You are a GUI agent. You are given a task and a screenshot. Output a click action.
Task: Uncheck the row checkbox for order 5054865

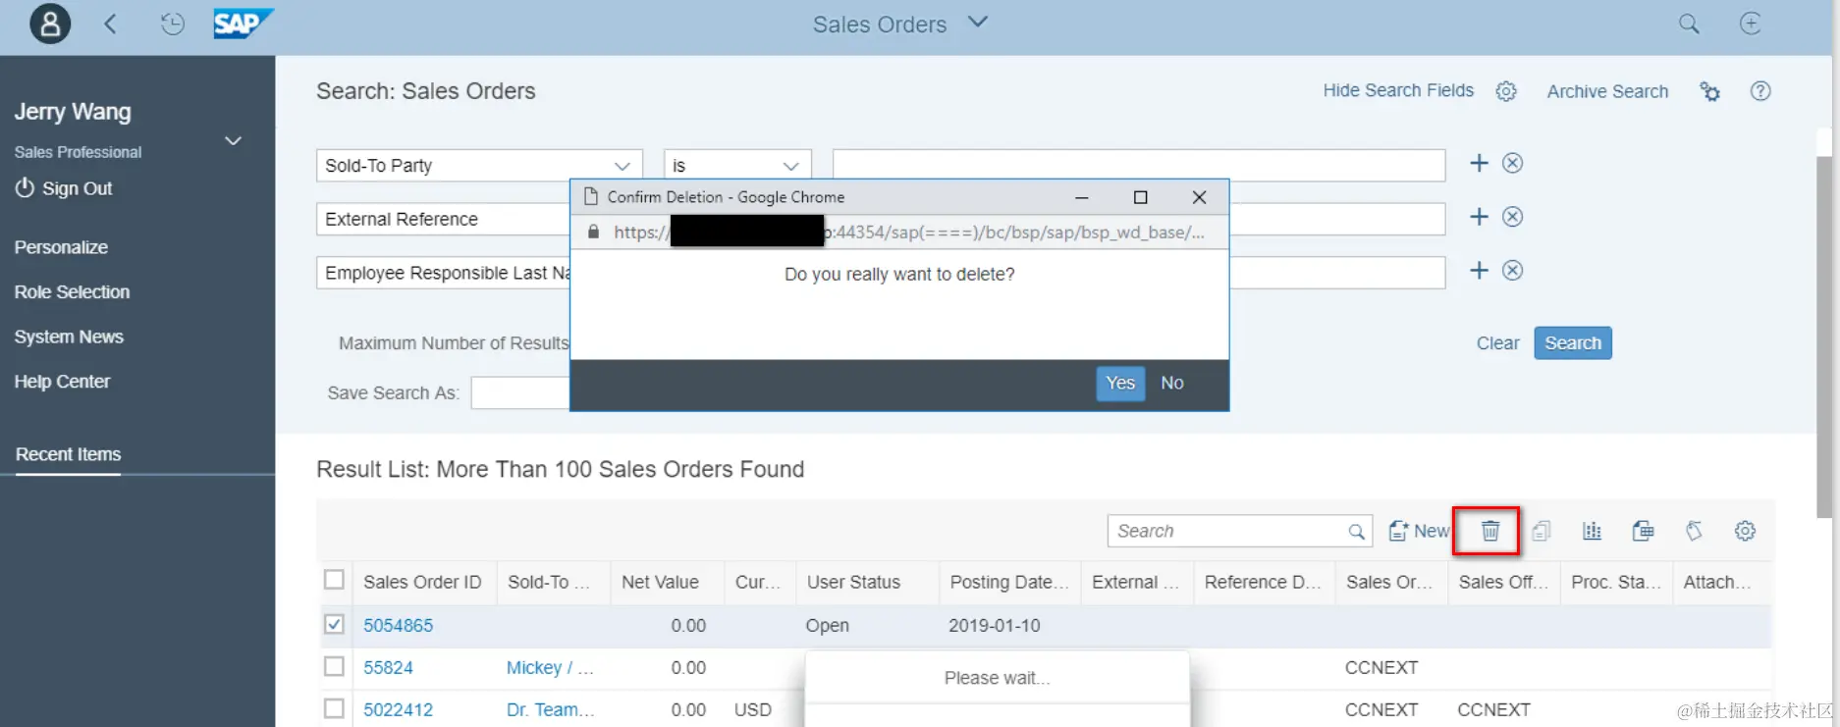coord(334,625)
